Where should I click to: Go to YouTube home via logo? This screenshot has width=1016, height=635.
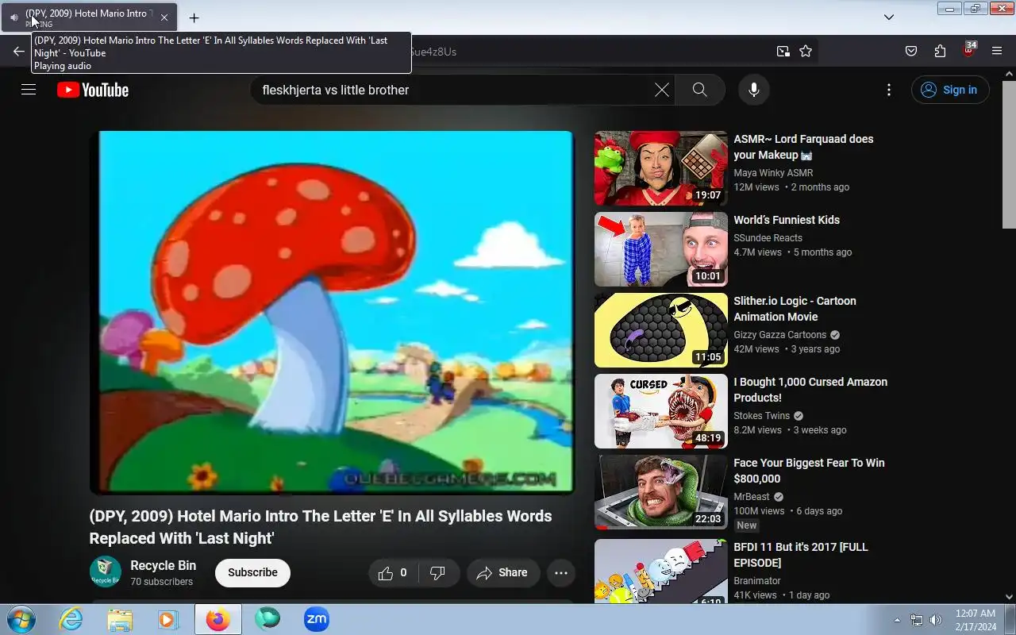(x=93, y=90)
